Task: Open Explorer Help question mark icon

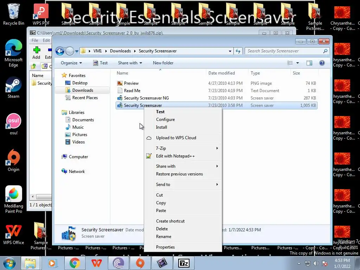Action: (x=322, y=63)
